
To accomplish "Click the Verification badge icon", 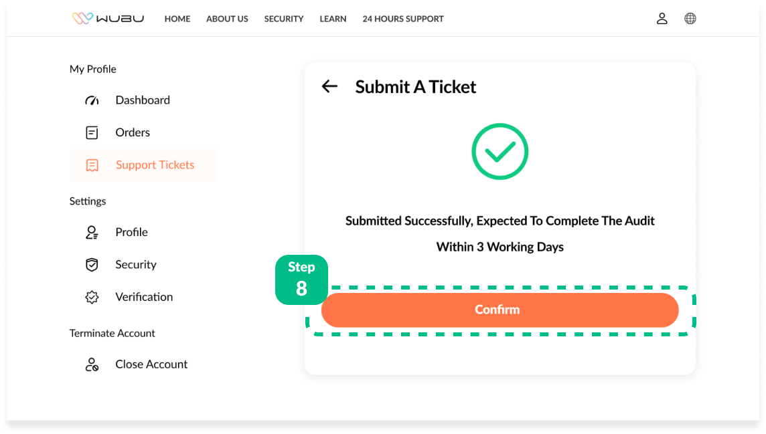I will [x=92, y=297].
